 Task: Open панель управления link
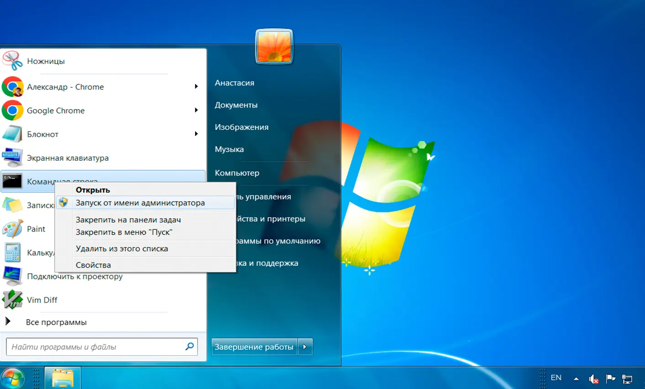[x=264, y=197]
